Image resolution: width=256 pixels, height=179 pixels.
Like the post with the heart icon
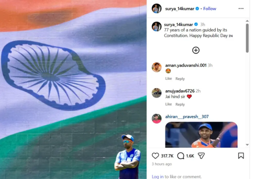(155, 156)
